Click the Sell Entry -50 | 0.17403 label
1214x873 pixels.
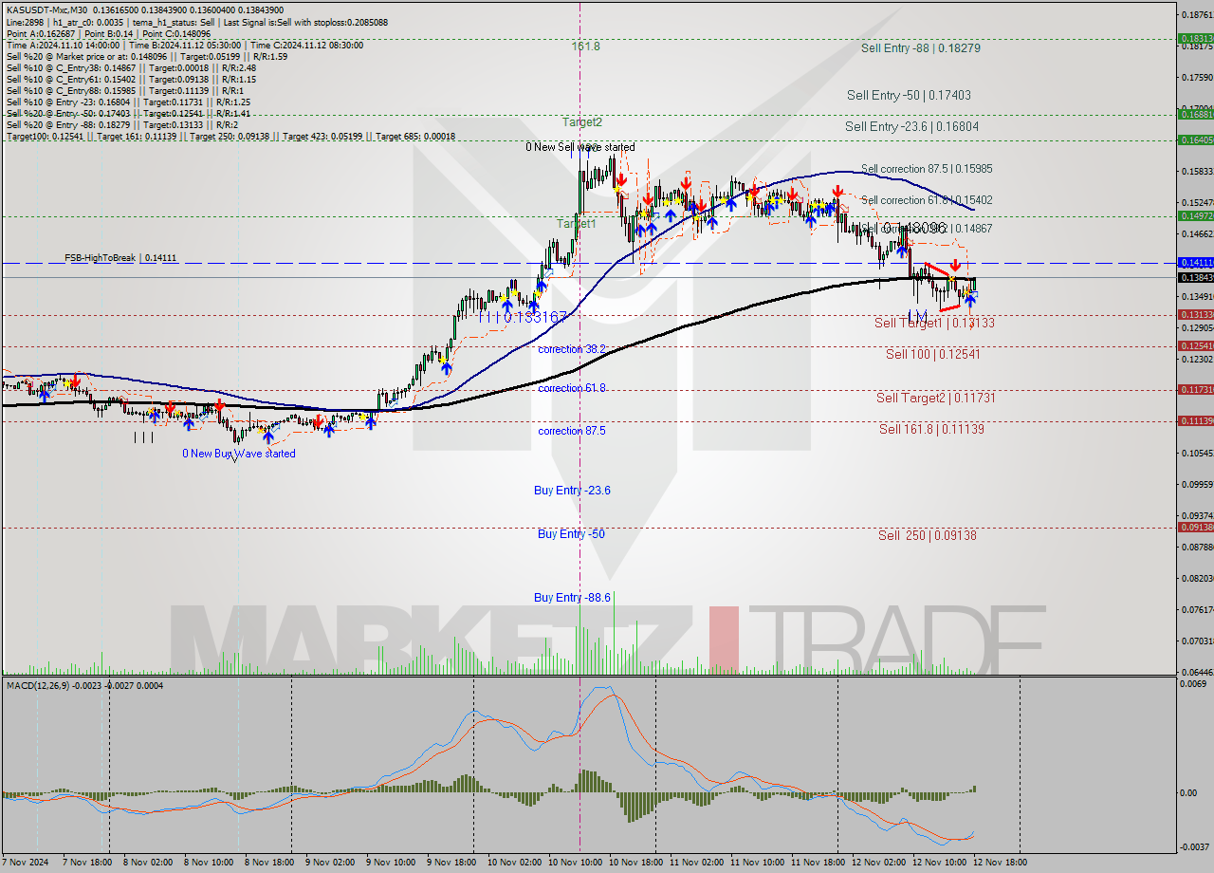[909, 95]
